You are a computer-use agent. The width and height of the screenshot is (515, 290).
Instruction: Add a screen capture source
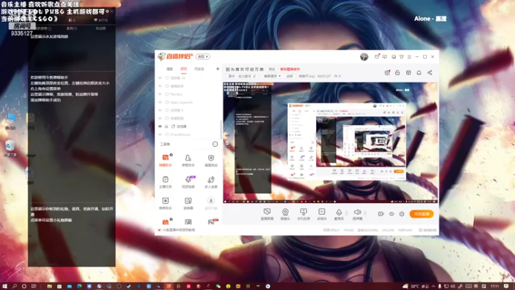point(267,214)
